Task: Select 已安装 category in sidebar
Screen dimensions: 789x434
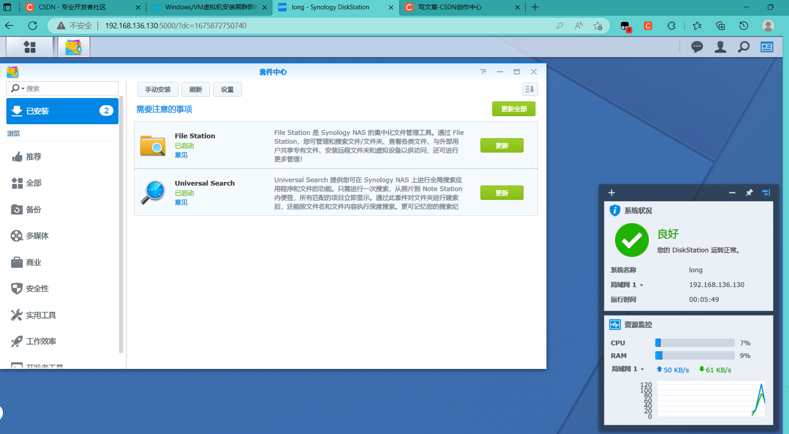Action: pyautogui.click(x=62, y=111)
